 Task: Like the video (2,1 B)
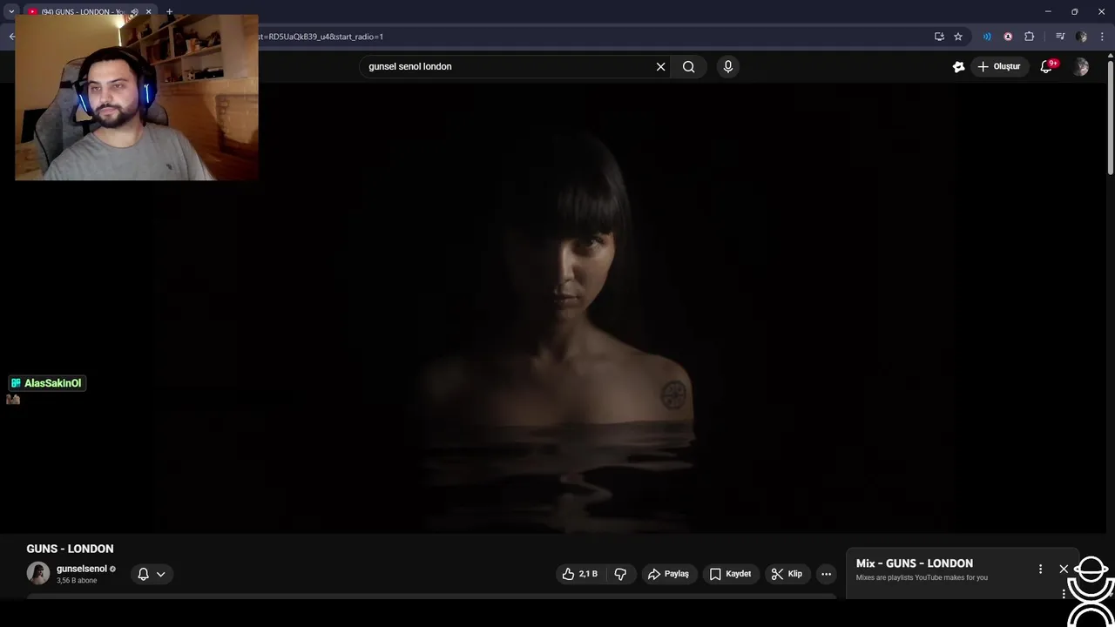[580, 574]
